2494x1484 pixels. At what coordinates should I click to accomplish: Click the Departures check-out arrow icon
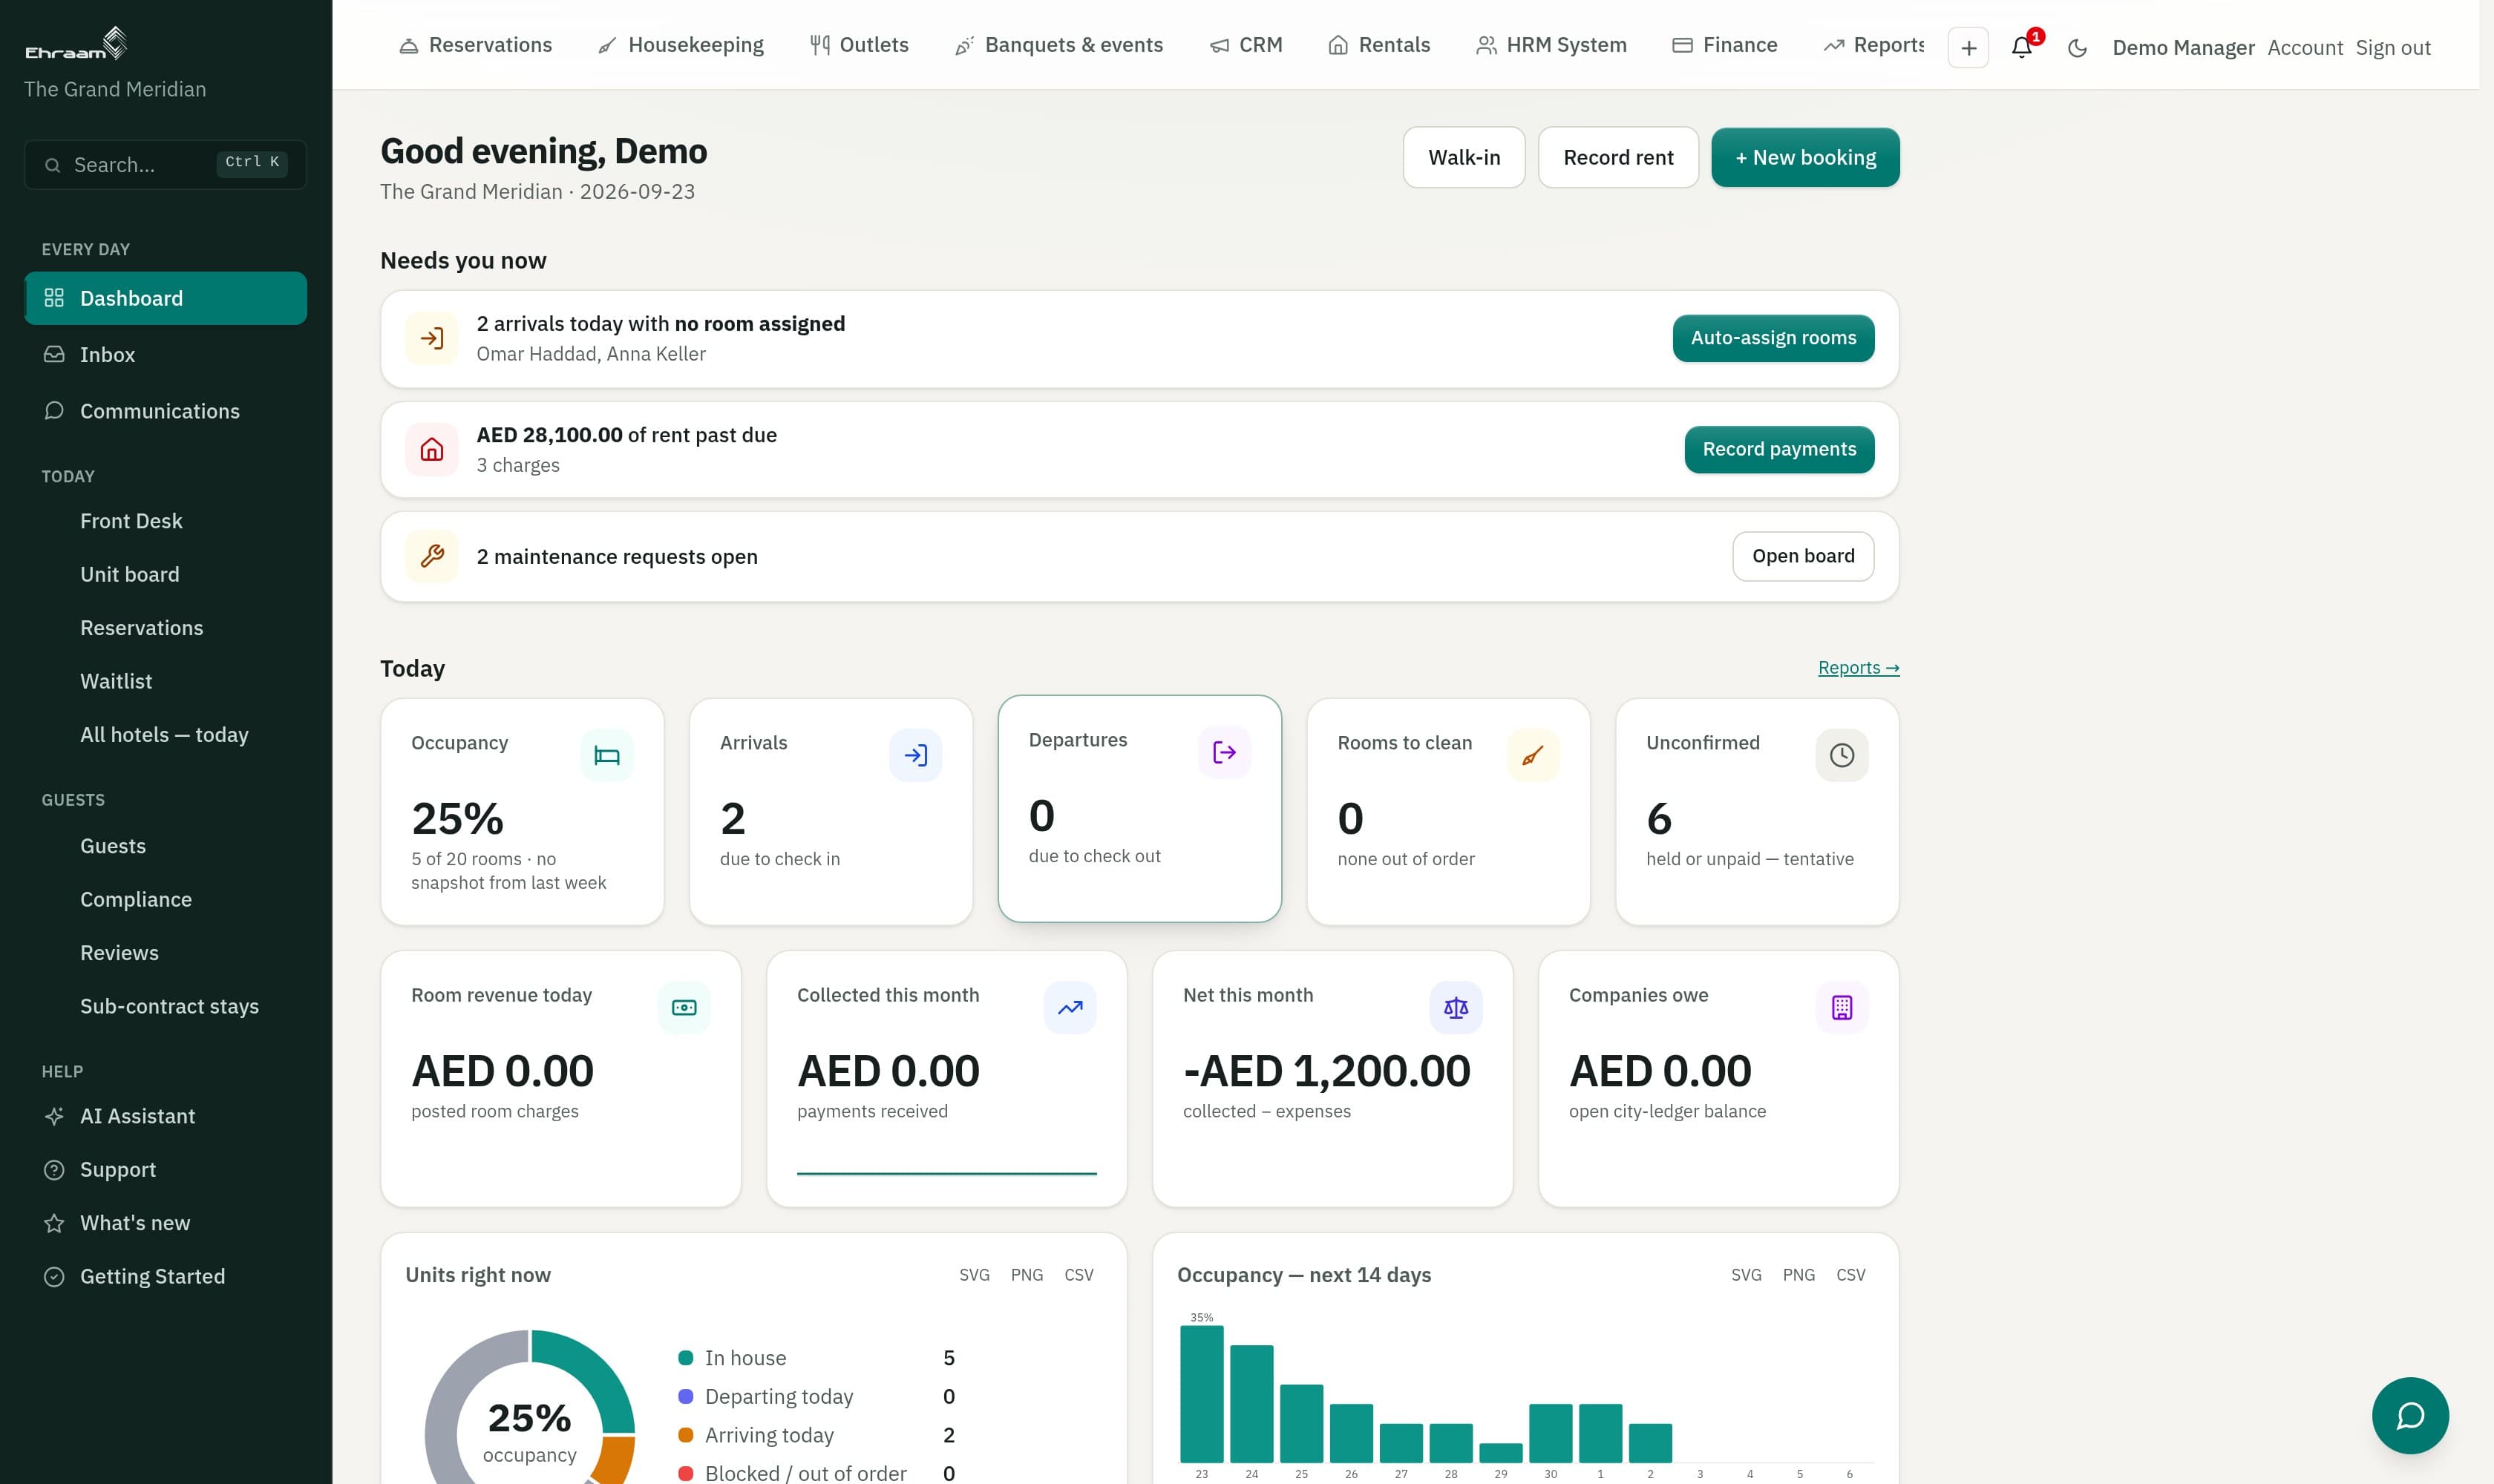(1225, 752)
